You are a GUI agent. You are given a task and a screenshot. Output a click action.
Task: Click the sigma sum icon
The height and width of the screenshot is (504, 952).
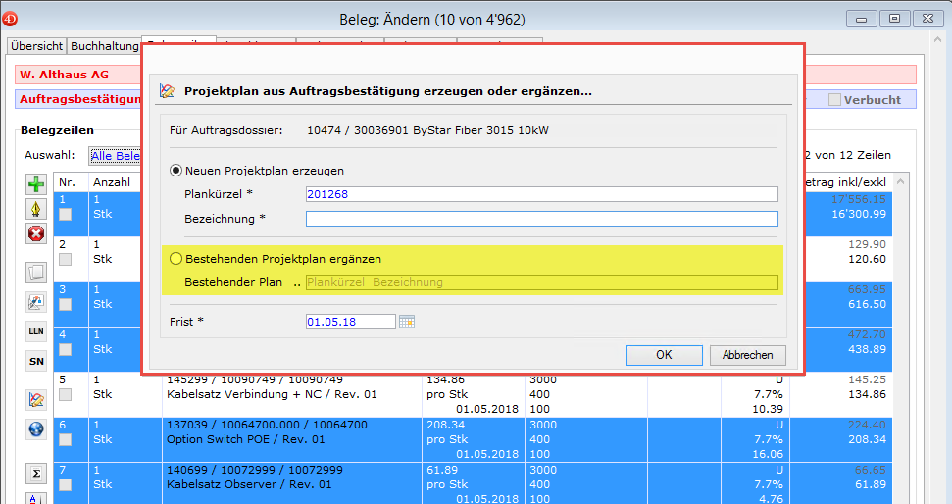pyautogui.click(x=36, y=475)
